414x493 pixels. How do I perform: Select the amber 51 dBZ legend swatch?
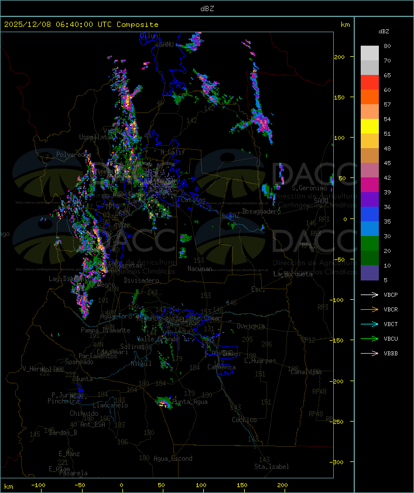point(369,141)
